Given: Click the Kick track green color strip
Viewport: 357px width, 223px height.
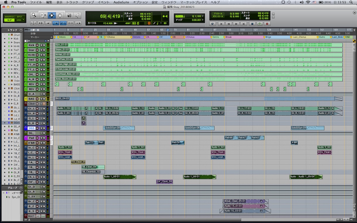Looking at the screenshot, I should [25, 45].
